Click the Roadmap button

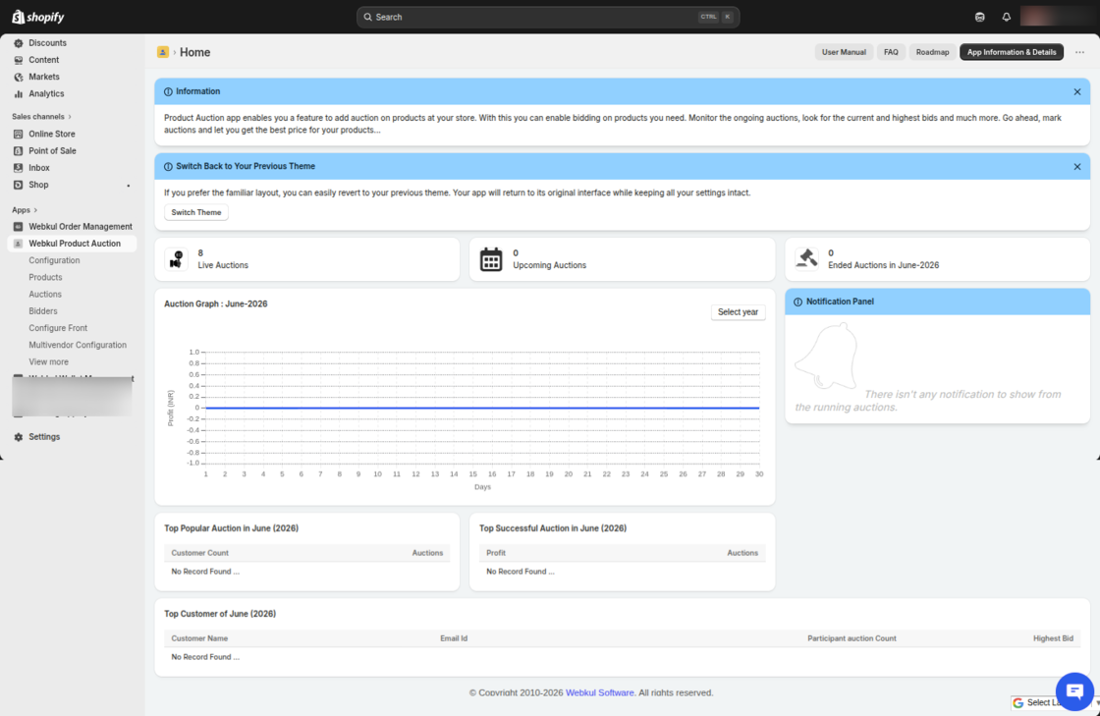[x=932, y=52]
